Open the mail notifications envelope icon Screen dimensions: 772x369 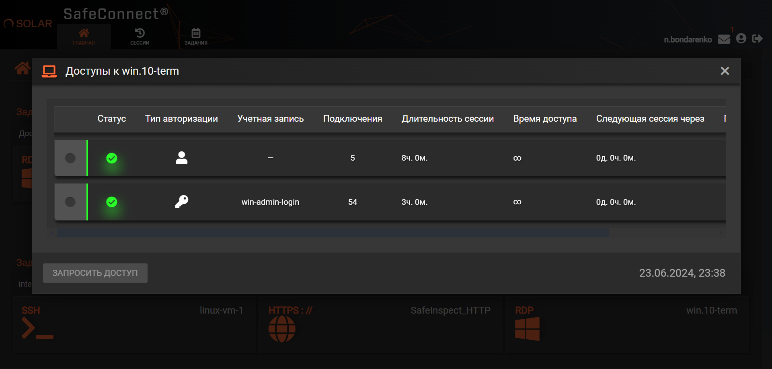[724, 39]
